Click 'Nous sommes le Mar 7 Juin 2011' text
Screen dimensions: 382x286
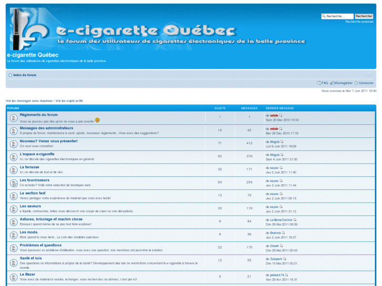[349, 91]
